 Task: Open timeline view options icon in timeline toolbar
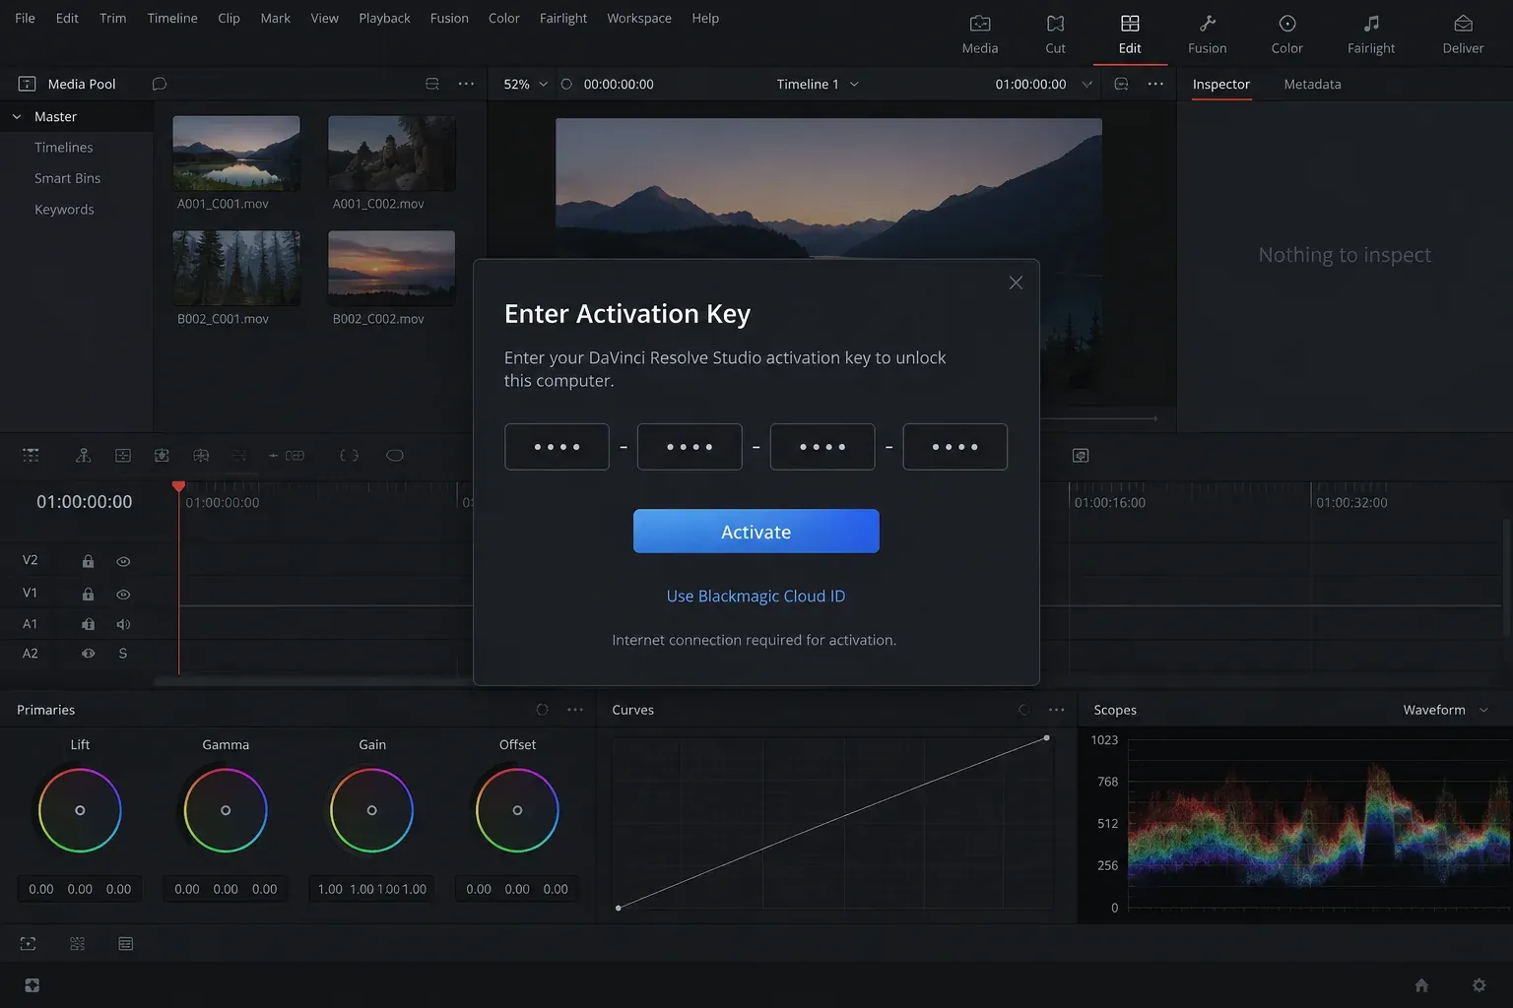(31, 455)
